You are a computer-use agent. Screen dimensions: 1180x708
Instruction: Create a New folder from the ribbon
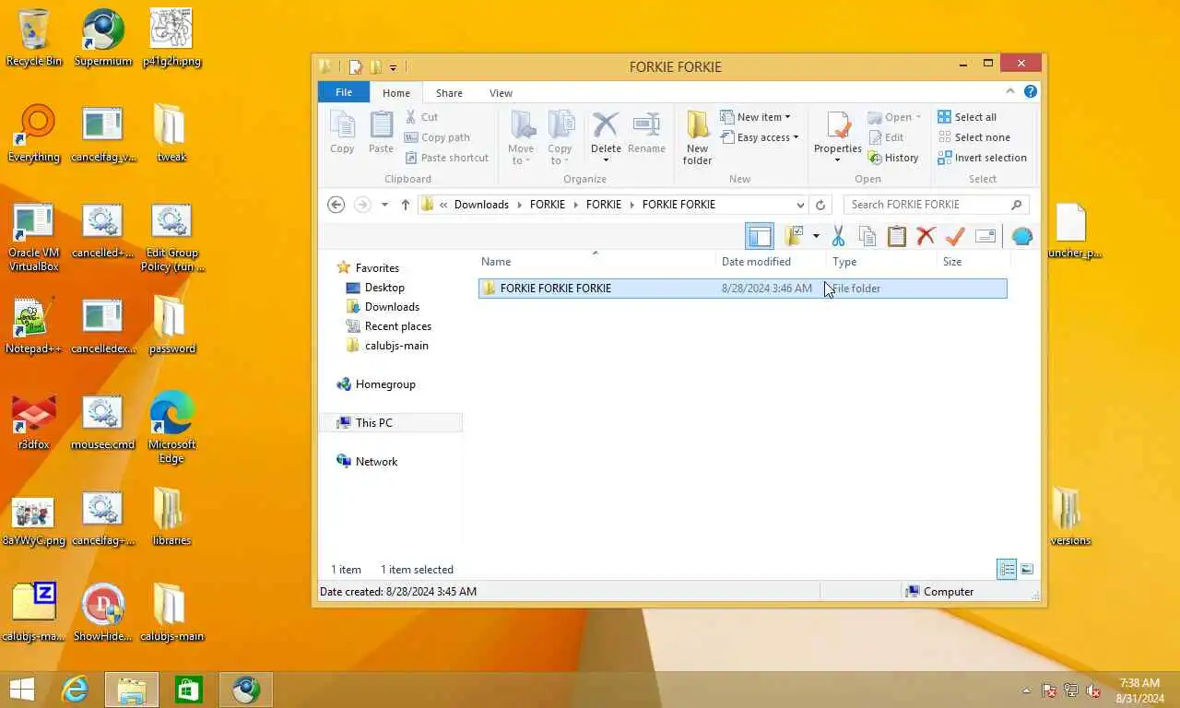pos(697,138)
